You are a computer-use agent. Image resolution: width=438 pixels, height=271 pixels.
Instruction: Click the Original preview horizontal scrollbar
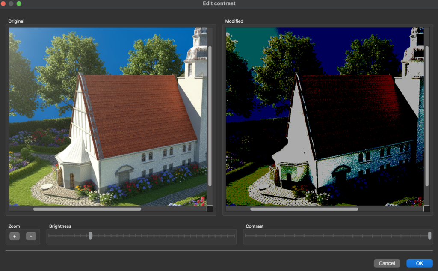87,209
